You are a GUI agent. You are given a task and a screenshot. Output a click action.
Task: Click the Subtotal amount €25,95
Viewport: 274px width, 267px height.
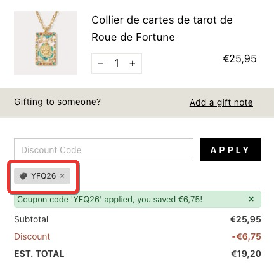pos(245,219)
